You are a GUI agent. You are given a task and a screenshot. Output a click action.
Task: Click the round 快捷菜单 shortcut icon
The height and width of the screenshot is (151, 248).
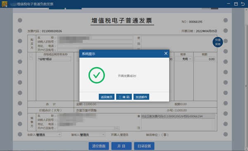[218, 42]
